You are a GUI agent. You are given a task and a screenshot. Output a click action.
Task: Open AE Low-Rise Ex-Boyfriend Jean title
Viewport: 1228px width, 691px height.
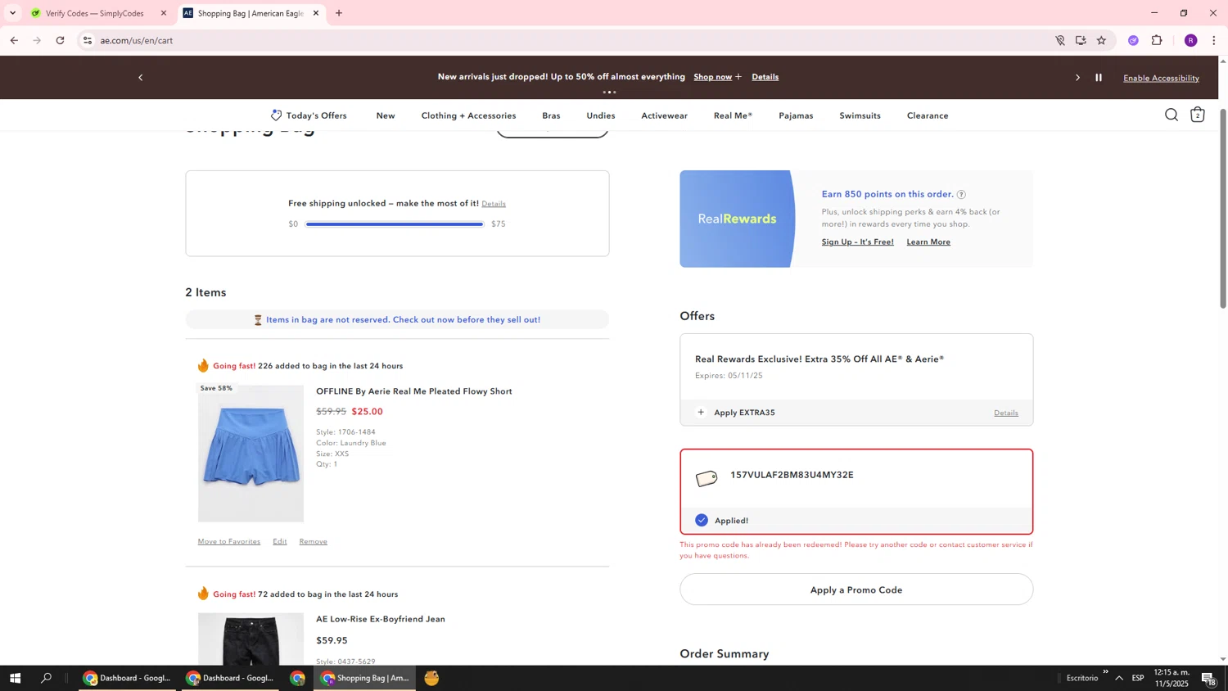[x=381, y=619]
